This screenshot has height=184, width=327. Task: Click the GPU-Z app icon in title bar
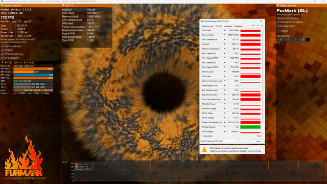202,21
